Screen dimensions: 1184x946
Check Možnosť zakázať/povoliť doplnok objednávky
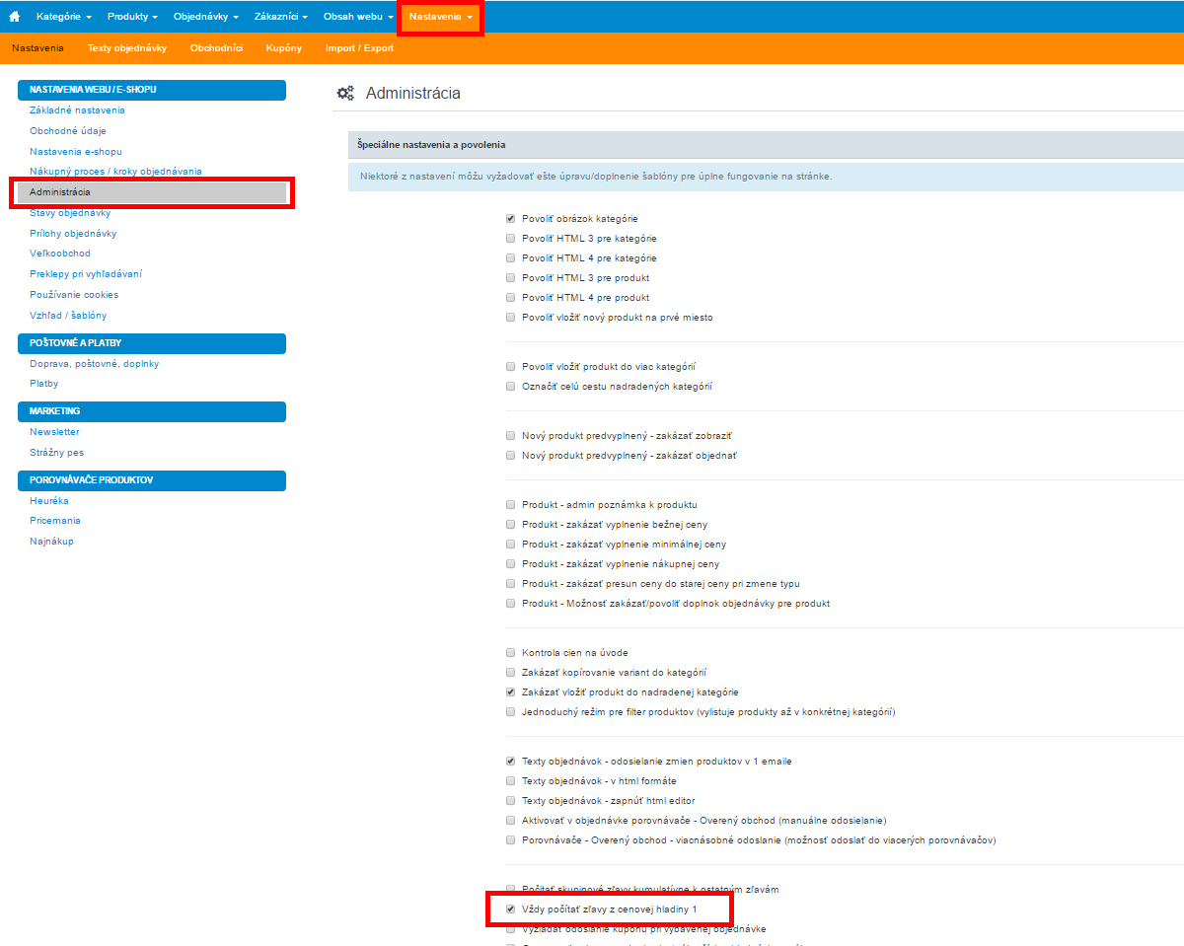point(511,604)
